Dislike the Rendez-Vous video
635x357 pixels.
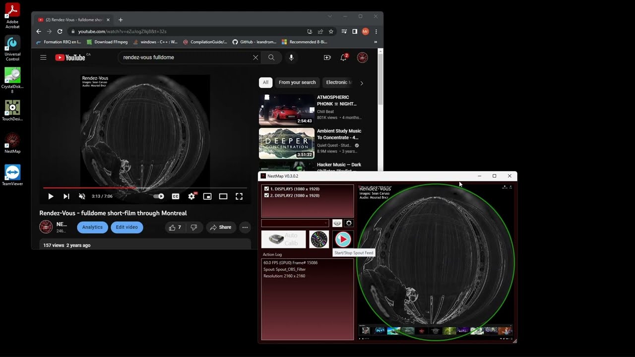click(x=194, y=227)
